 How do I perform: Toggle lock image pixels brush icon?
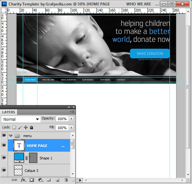point(20,127)
